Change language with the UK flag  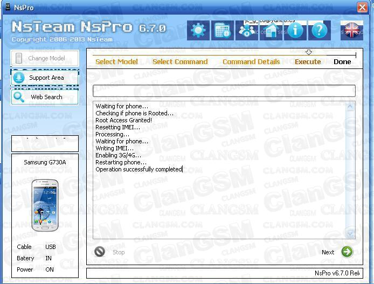click(352, 31)
